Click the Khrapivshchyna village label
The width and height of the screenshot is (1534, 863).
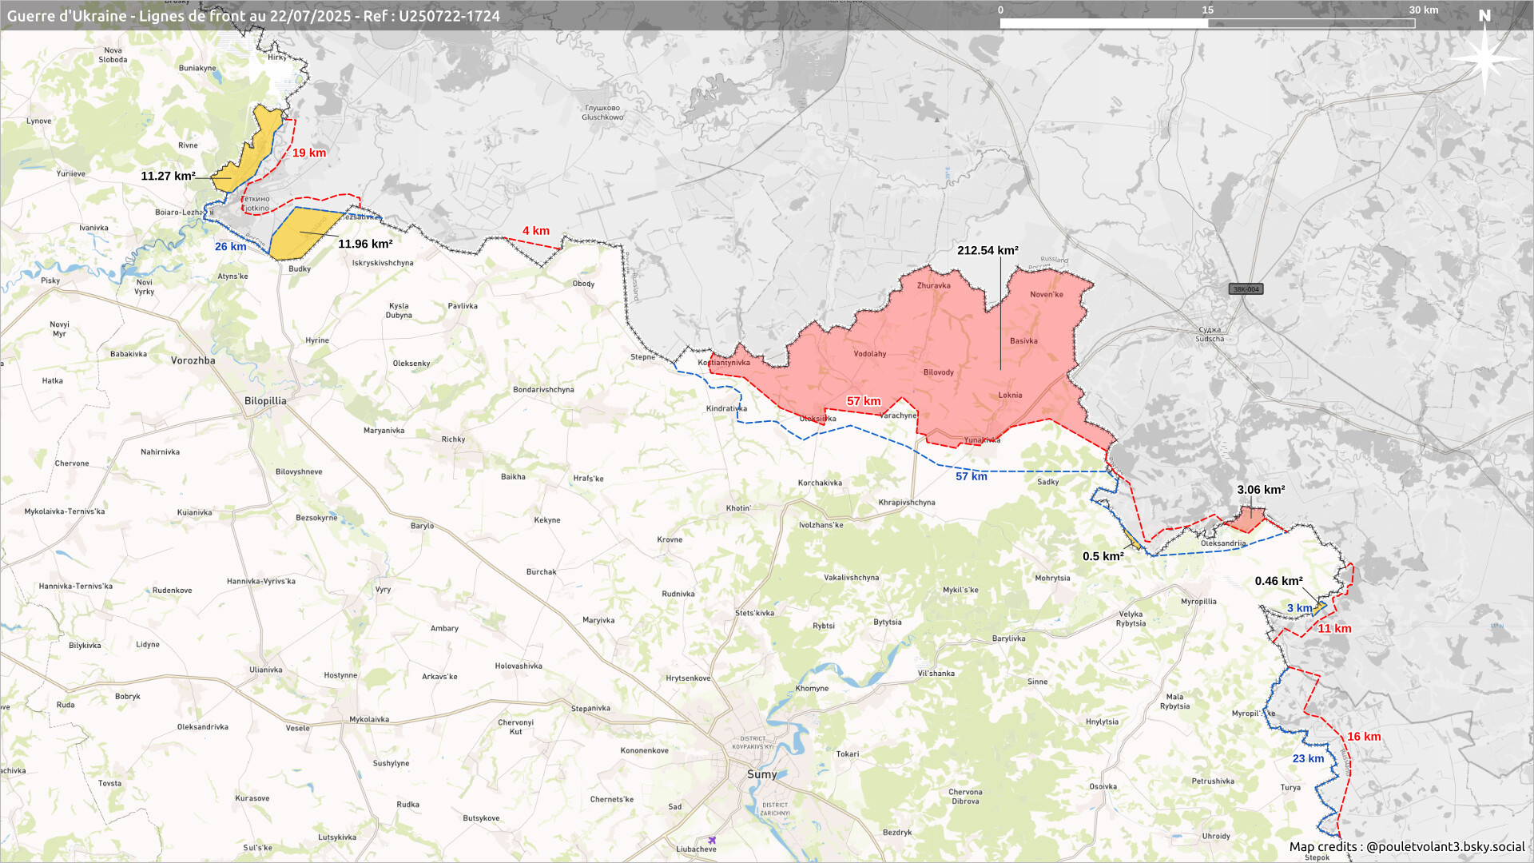(907, 503)
